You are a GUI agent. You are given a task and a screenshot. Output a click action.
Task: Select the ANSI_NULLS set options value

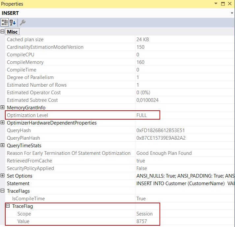pyautogui.click(x=185, y=176)
